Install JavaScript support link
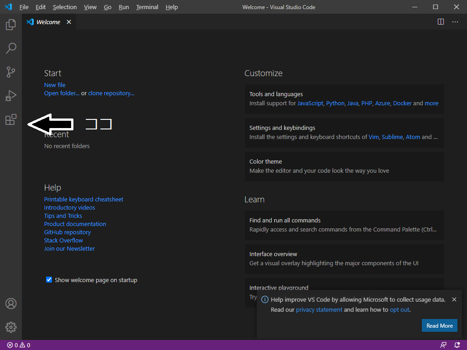This screenshot has width=467, height=350. [310, 103]
